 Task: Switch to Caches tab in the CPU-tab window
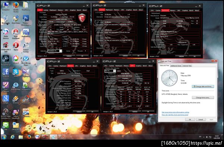(46, 10)
